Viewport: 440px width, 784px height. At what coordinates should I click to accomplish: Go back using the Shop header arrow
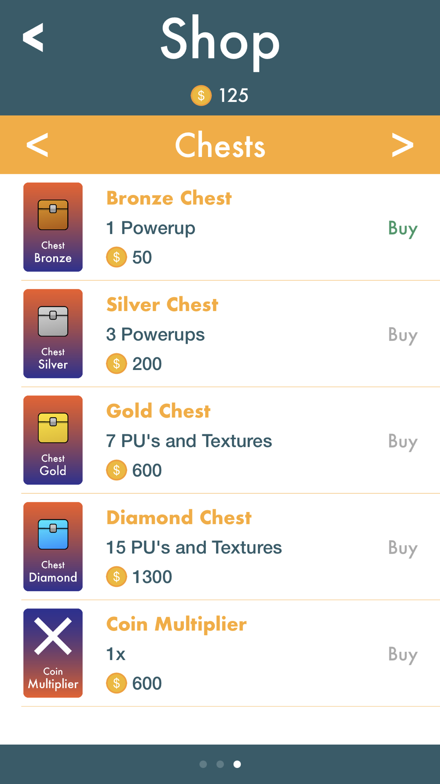[33, 37]
